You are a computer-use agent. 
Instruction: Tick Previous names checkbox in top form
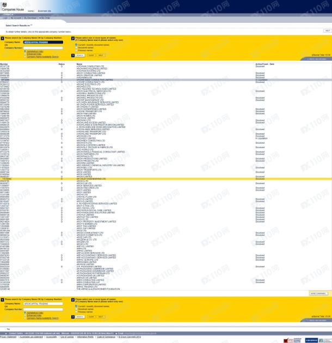click(x=76, y=50)
